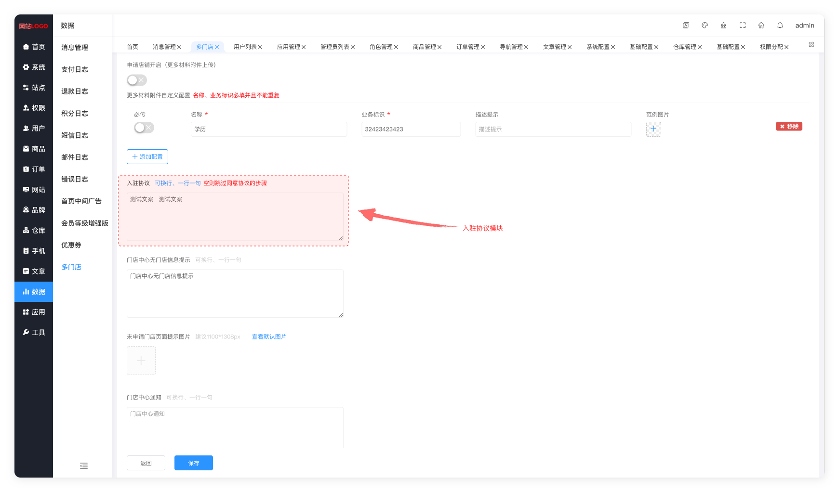Click the home icon in top header
This screenshot has width=839, height=492.
coord(761,26)
